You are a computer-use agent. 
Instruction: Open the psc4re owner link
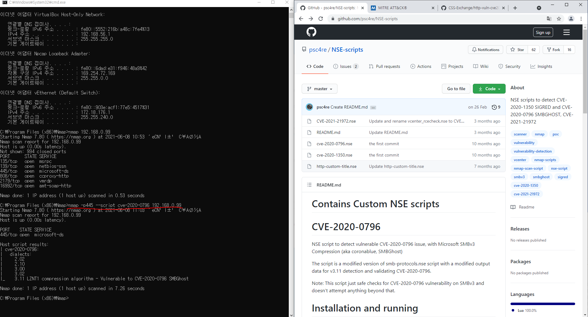[318, 50]
